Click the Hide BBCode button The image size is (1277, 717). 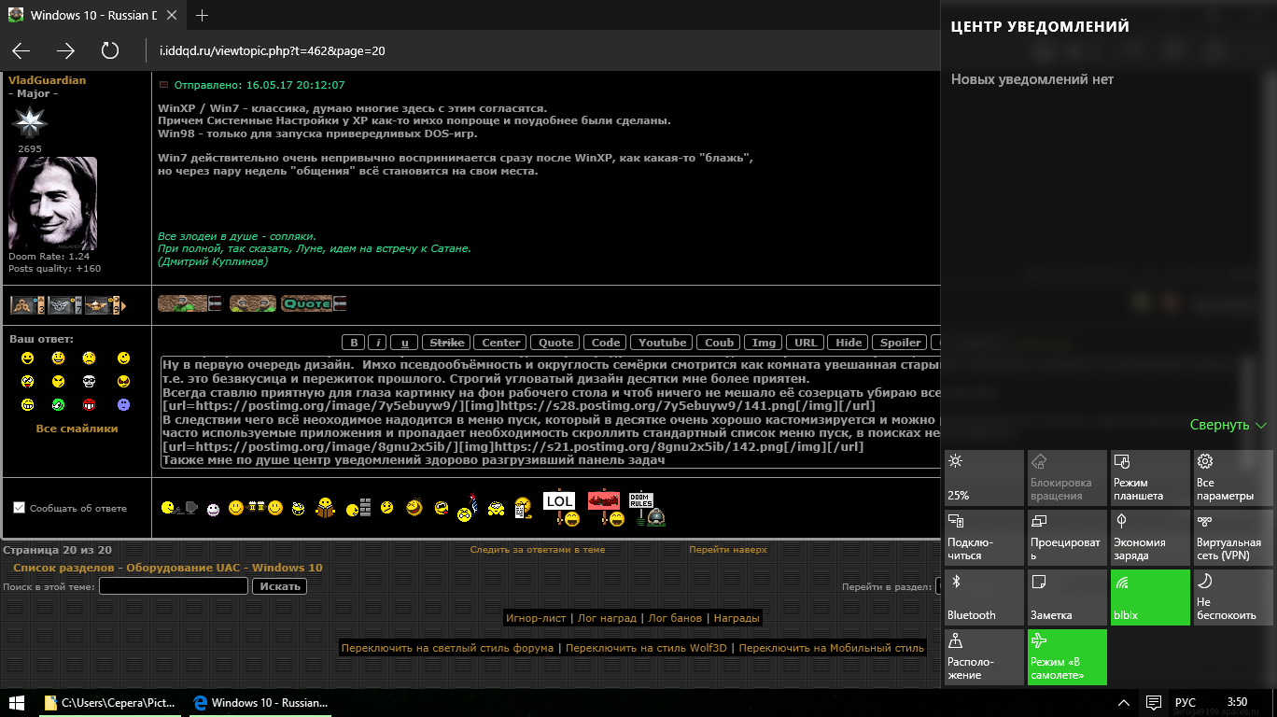coord(849,343)
